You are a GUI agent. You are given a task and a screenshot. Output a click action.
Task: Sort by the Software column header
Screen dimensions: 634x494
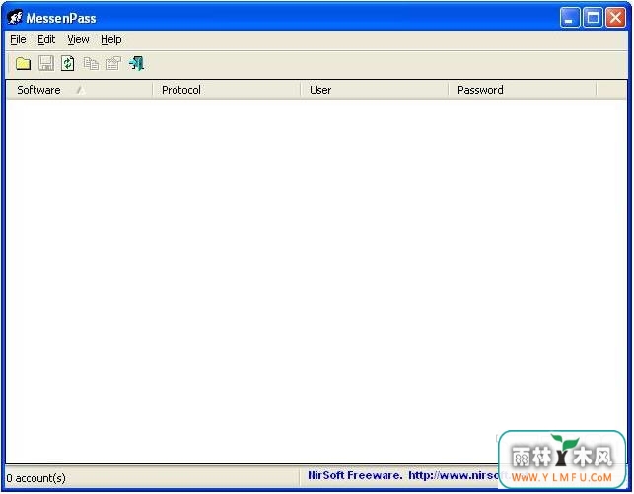tap(79, 90)
